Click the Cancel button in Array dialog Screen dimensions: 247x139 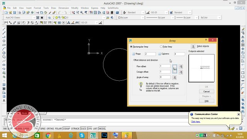click(x=206, y=92)
